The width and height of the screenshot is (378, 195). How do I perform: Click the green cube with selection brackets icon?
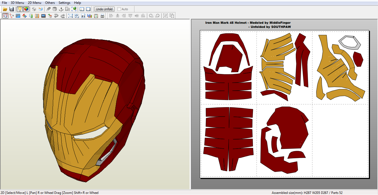(x=74, y=9)
